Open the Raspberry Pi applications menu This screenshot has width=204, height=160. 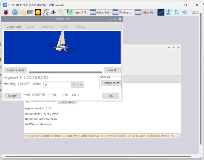6,12
